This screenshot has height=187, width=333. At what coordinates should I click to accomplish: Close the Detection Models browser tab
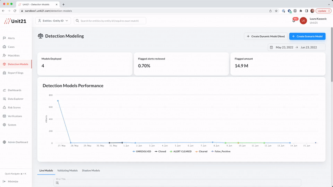[57, 5]
